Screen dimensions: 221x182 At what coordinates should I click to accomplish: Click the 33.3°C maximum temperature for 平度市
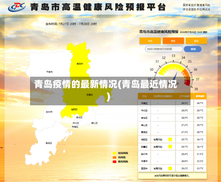[200, 161]
